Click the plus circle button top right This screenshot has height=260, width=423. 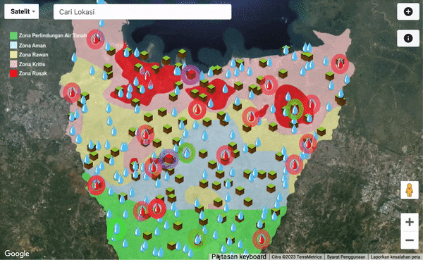tap(408, 11)
